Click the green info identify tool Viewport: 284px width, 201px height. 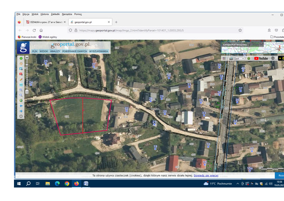(x=21, y=58)
